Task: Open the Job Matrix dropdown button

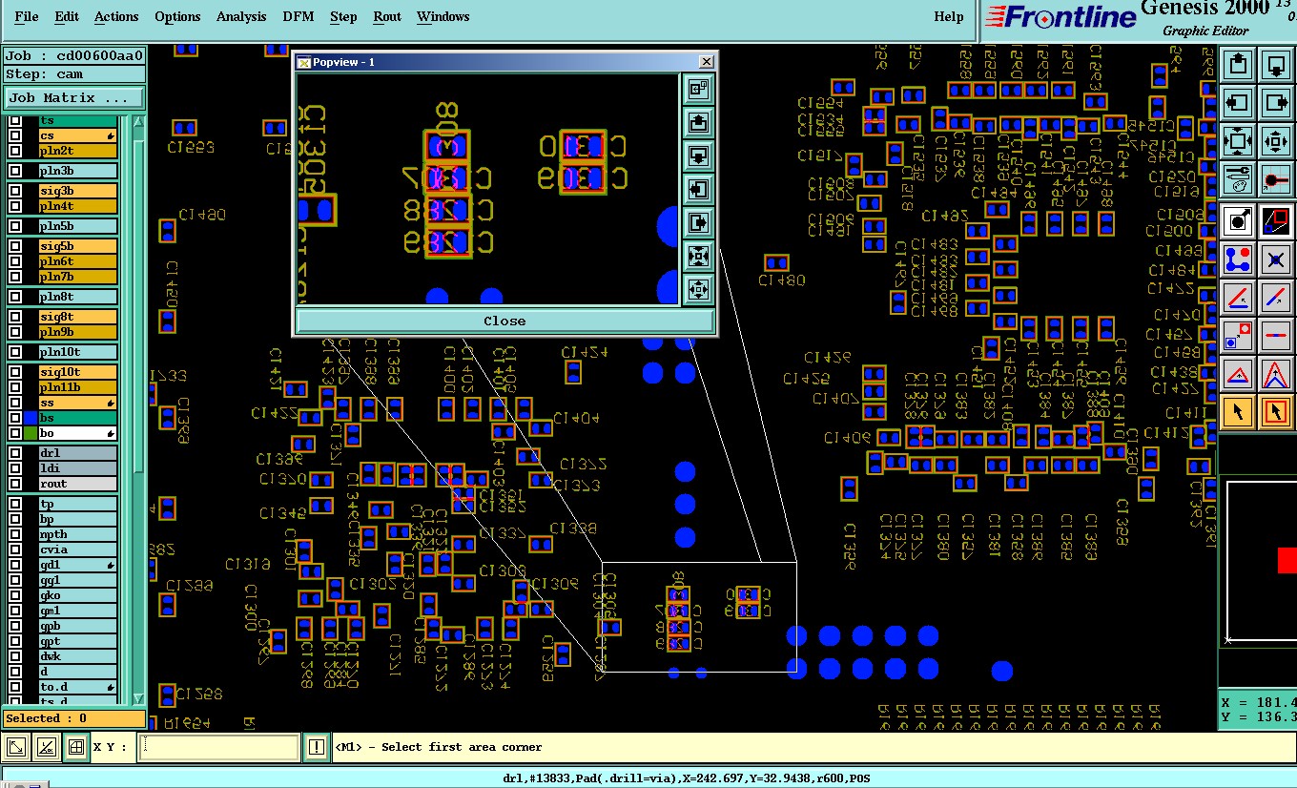Action: pyautogui.click(x=74, y=97)
